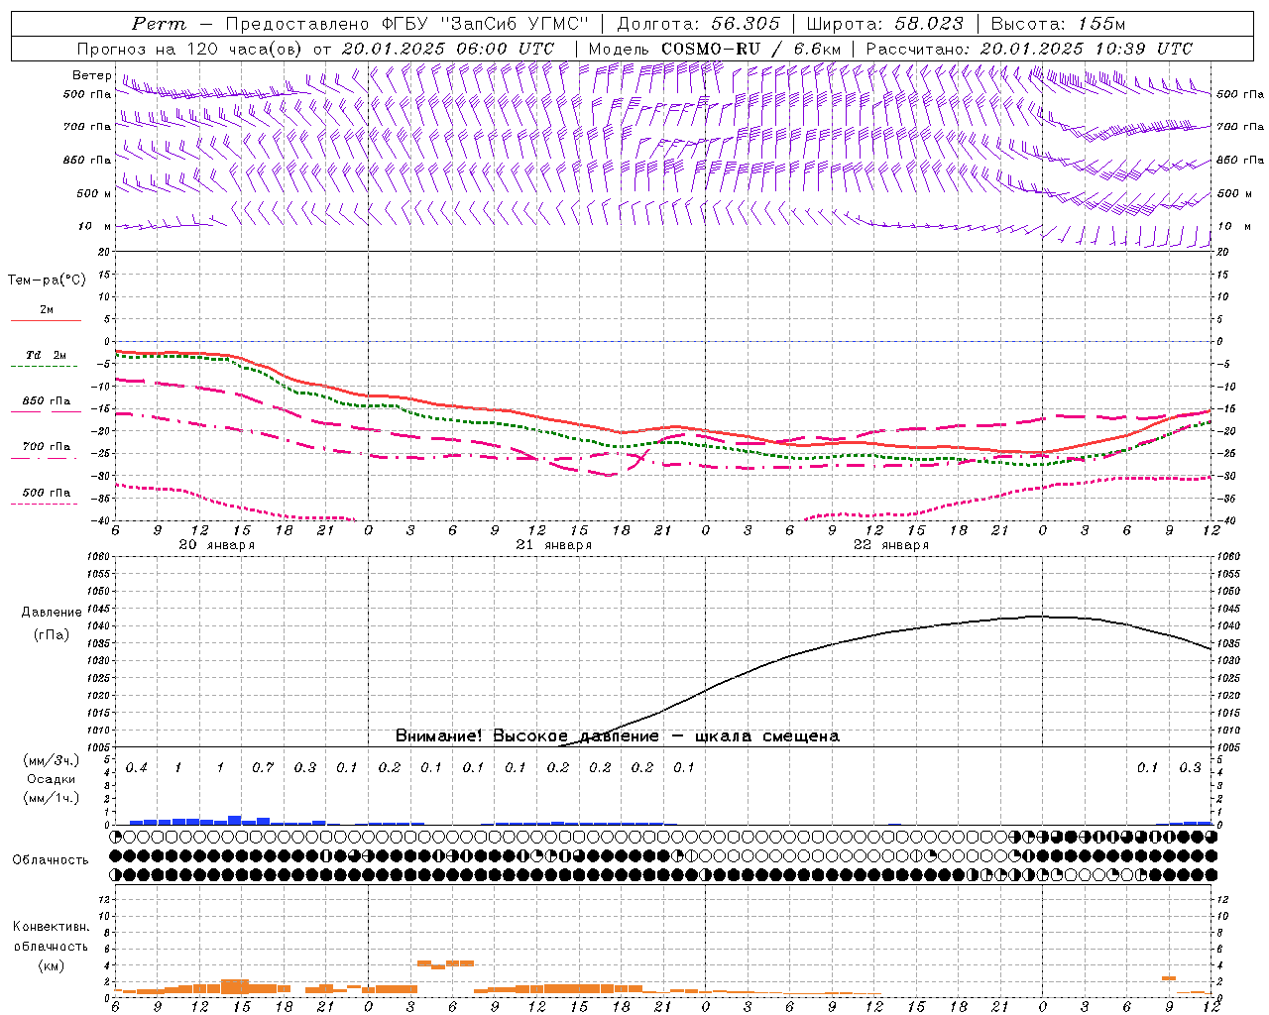
Task: Click the "Конвективн." convective cloud label
Action: tap(52, 927)
